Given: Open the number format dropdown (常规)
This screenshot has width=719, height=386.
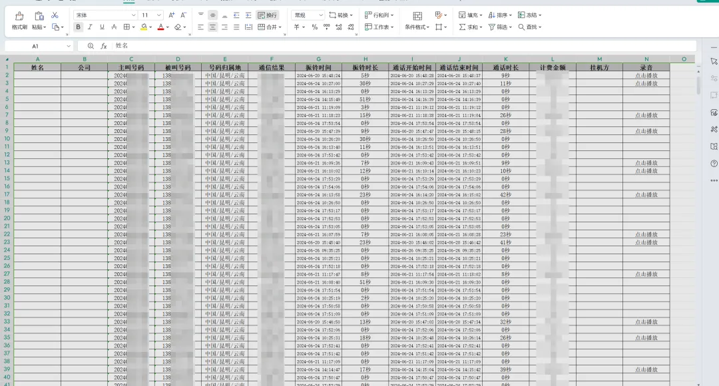Looking at the screenshot, I should pos(308,15).
